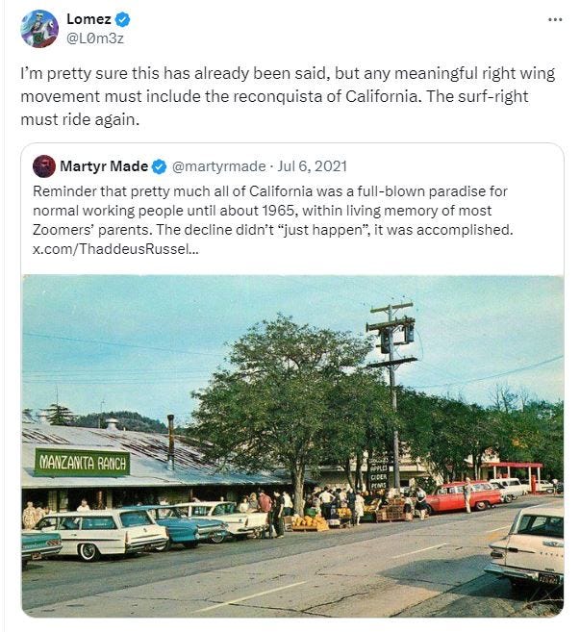The image size is (580, 632).
Task: Open the three-dot more options menu
Action: tap(555, 19)
